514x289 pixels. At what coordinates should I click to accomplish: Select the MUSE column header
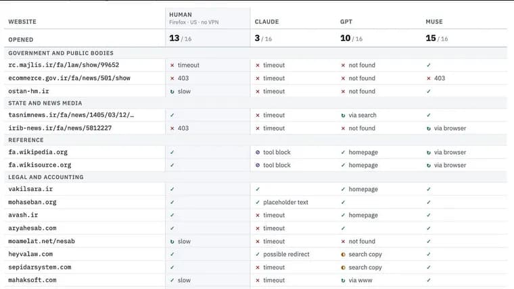[x=434, y=22]
